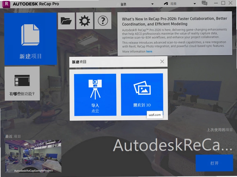Image resolution: width=237 pixels, height=177 pixels.
Task: Open the New Project blue tile
Action: pos(31,39)
